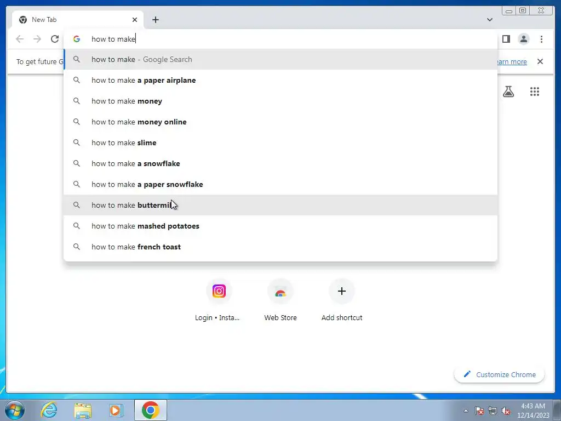The width and height of the screenshot is (561, 421).
Task: Open Windows Explorer from taskbar
Action: [82, 410]
